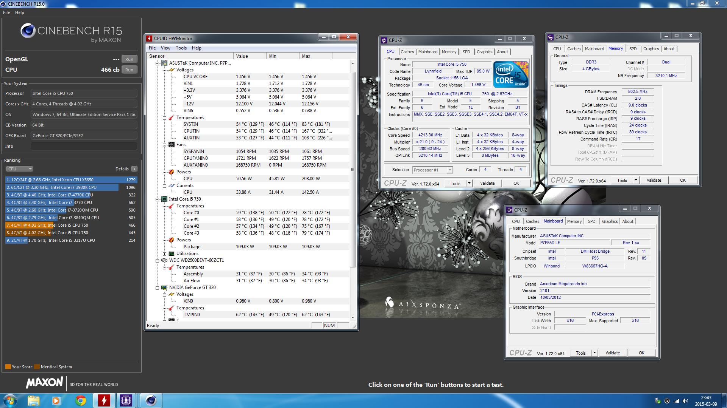Click the Cinebench R15 logo sphere

pos(28,31)
